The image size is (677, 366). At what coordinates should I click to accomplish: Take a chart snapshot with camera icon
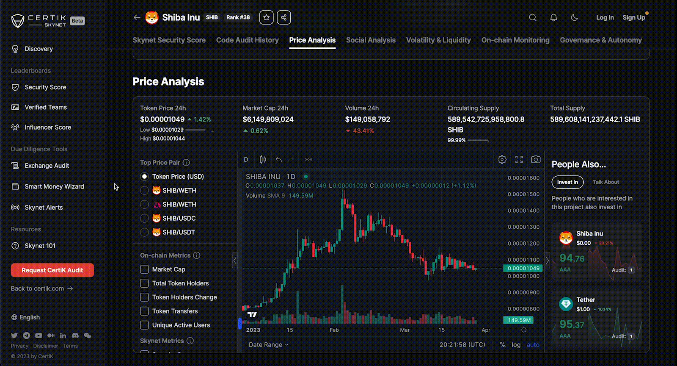point(536,159)
